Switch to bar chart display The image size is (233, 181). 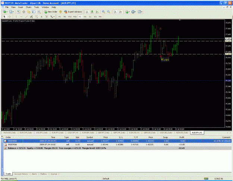87,12
